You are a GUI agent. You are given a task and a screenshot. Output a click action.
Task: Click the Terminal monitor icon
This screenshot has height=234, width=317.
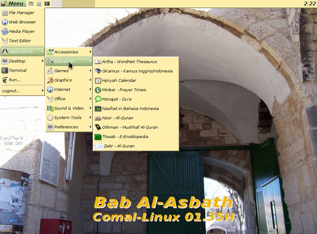tap(5, 70)
